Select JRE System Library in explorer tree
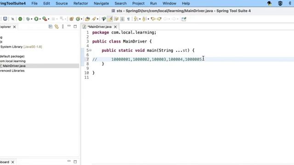 [21, 47]
